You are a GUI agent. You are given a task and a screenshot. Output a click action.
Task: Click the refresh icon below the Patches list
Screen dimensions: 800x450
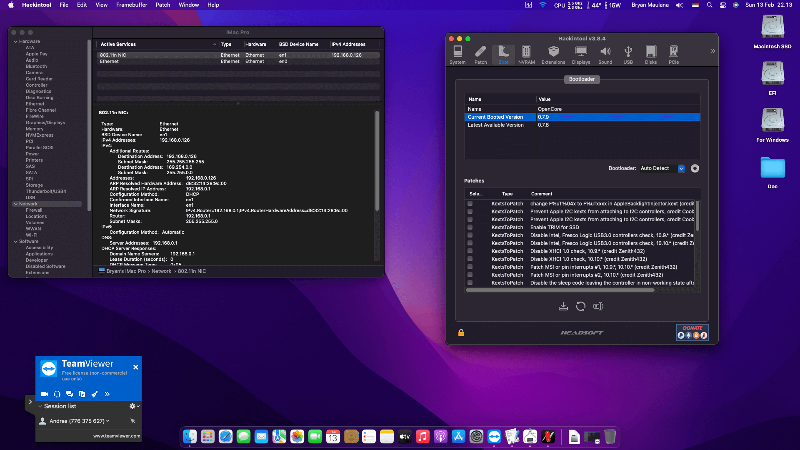[580, 306]
